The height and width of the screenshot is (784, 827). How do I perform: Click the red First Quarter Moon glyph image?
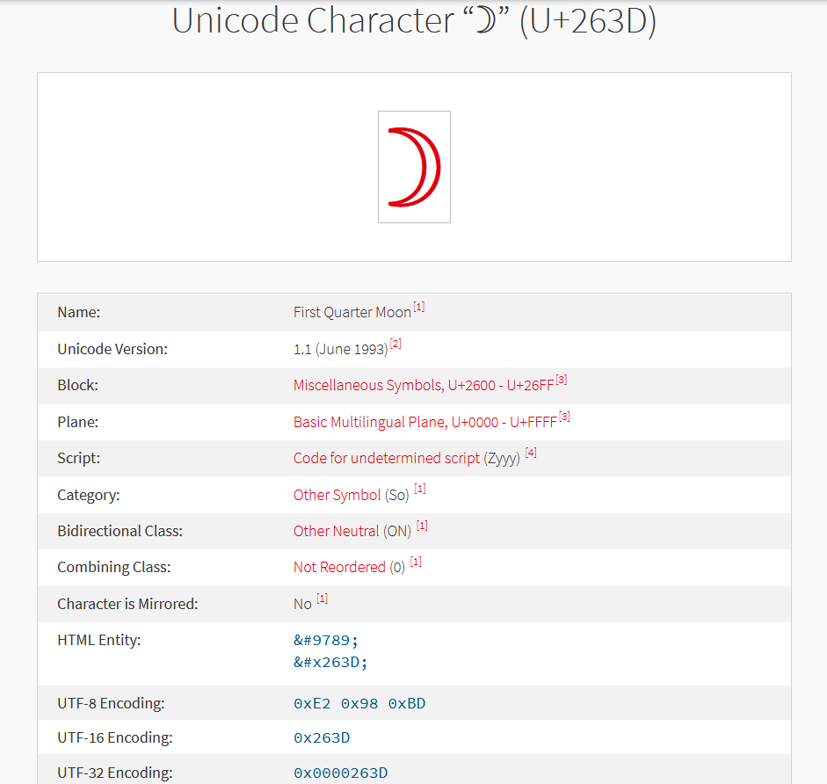pos(414,167)
